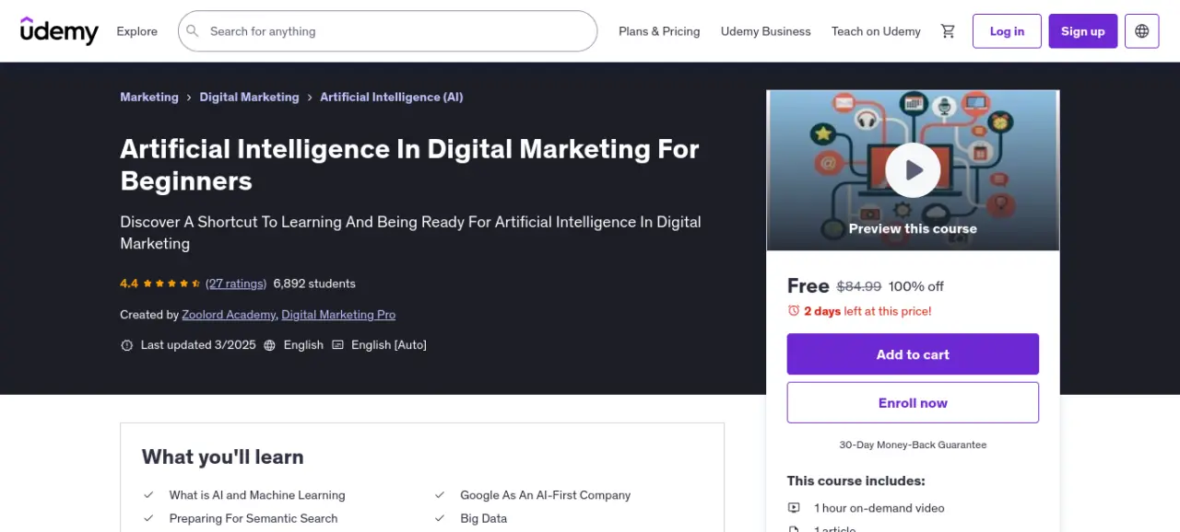
Task: Click the Big Data list item
Action: [484, 518]
